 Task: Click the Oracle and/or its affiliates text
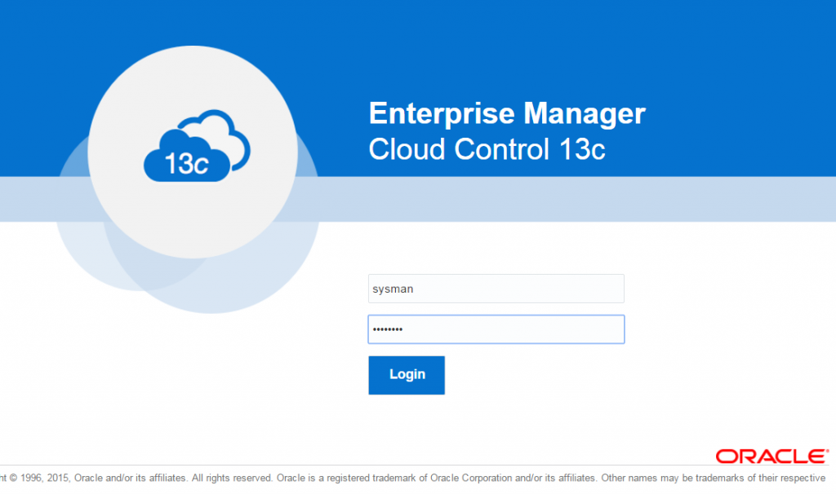coord(131,478)
